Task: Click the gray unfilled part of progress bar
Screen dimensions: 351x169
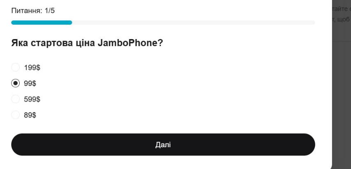Action: tap(193, 23)
